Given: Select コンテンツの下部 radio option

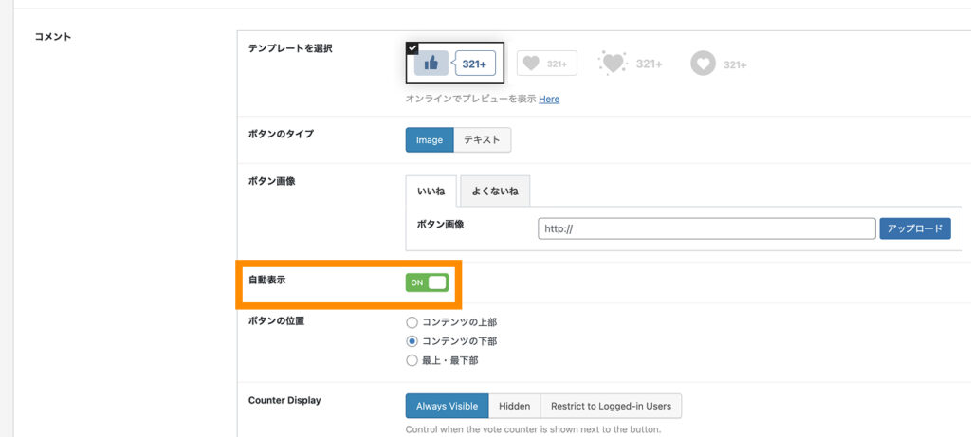Looking at the screenshot, I should [x=412, y=341].
